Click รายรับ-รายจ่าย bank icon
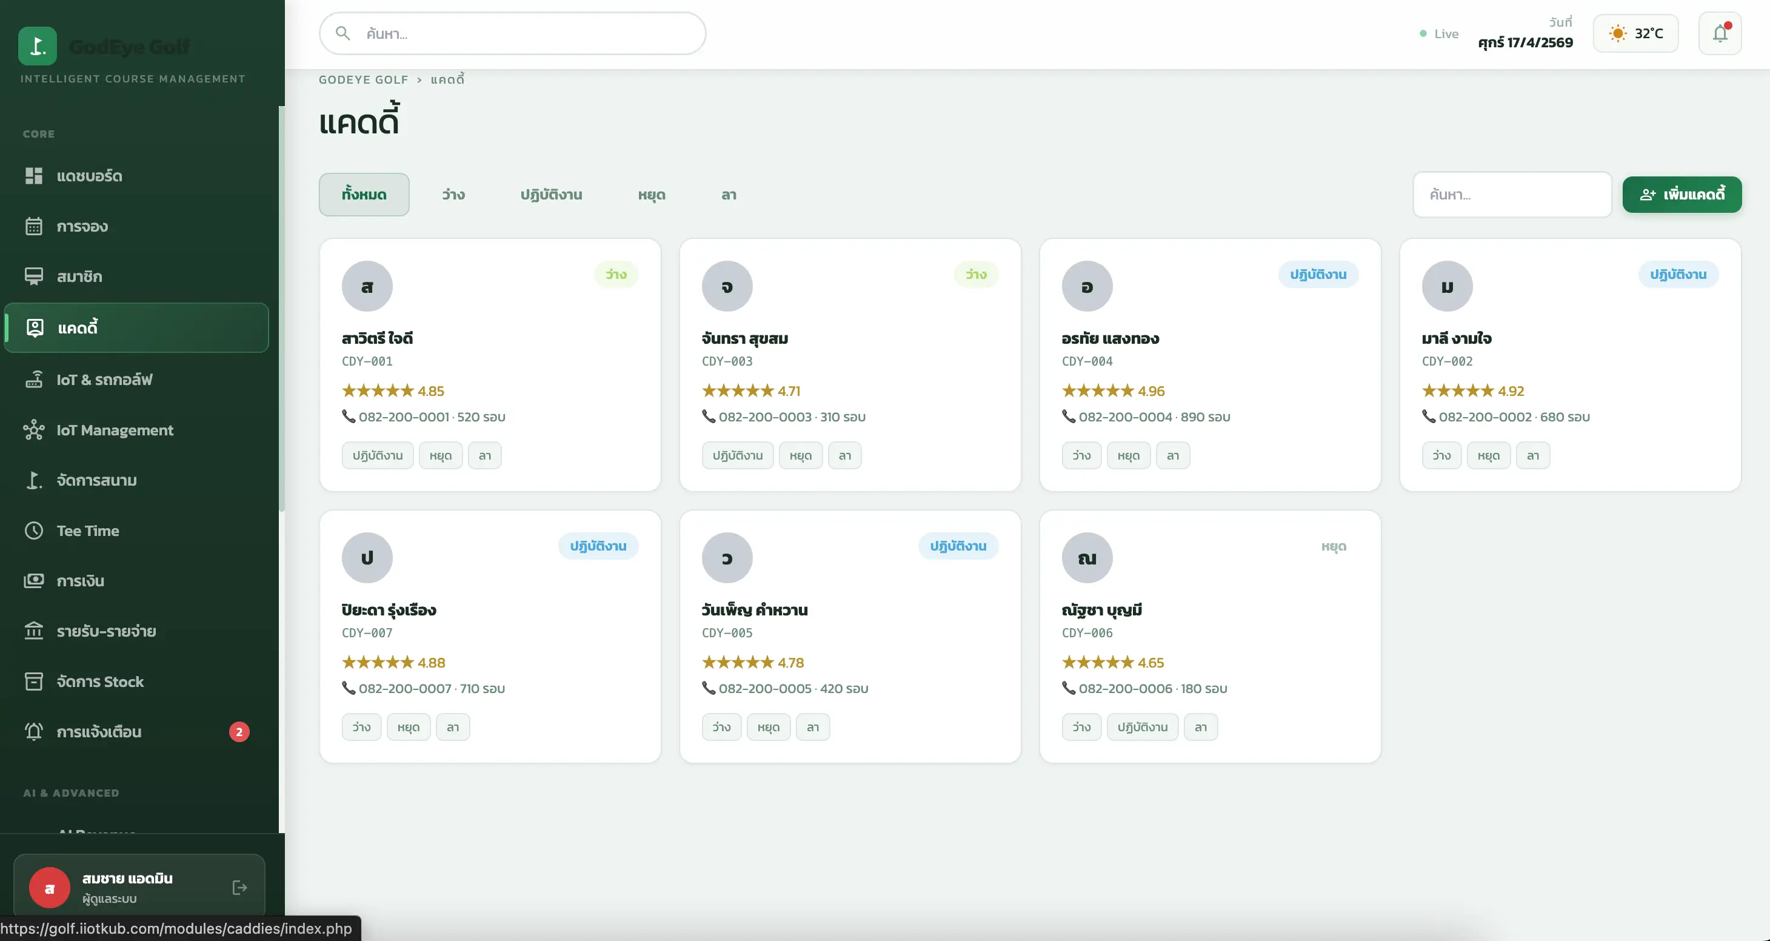The width and height of the screenshot is (1770, 941). pyautogui.click(x=34, y=631)
